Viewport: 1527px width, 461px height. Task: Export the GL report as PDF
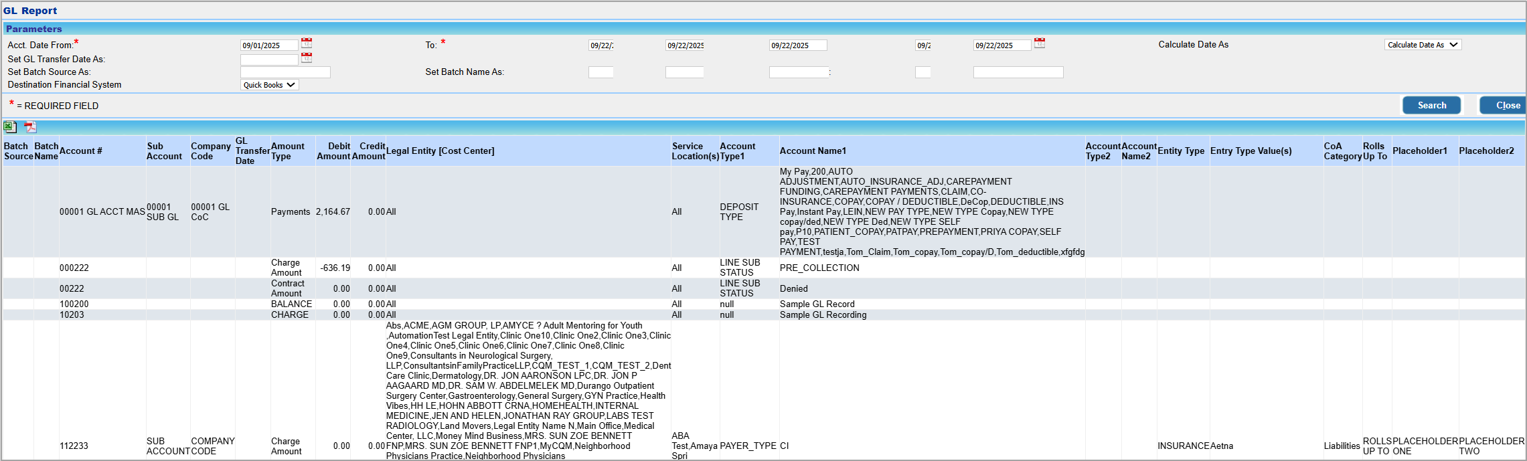click(x=30, y=126)
